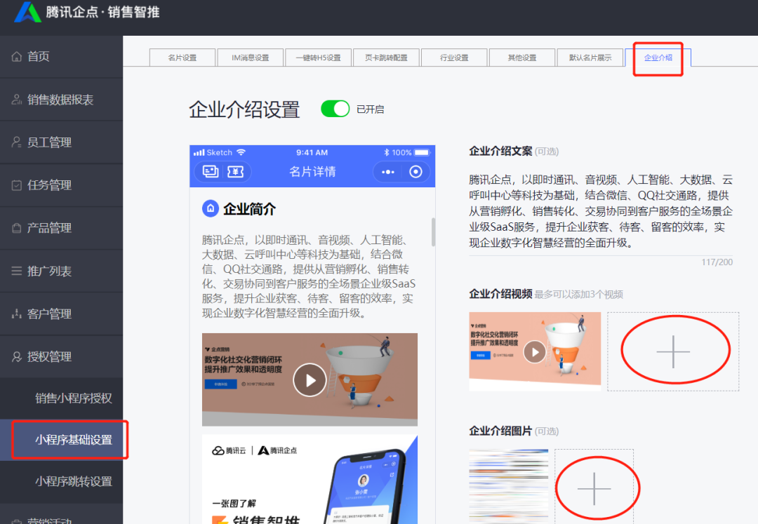Open 销售小程序授权 submenu item
The width and height of the screenshot is (758, 524).
click(61, 398)
